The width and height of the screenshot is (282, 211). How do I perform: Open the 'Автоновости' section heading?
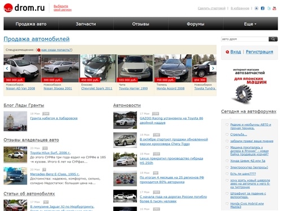[x=127, y=105]
